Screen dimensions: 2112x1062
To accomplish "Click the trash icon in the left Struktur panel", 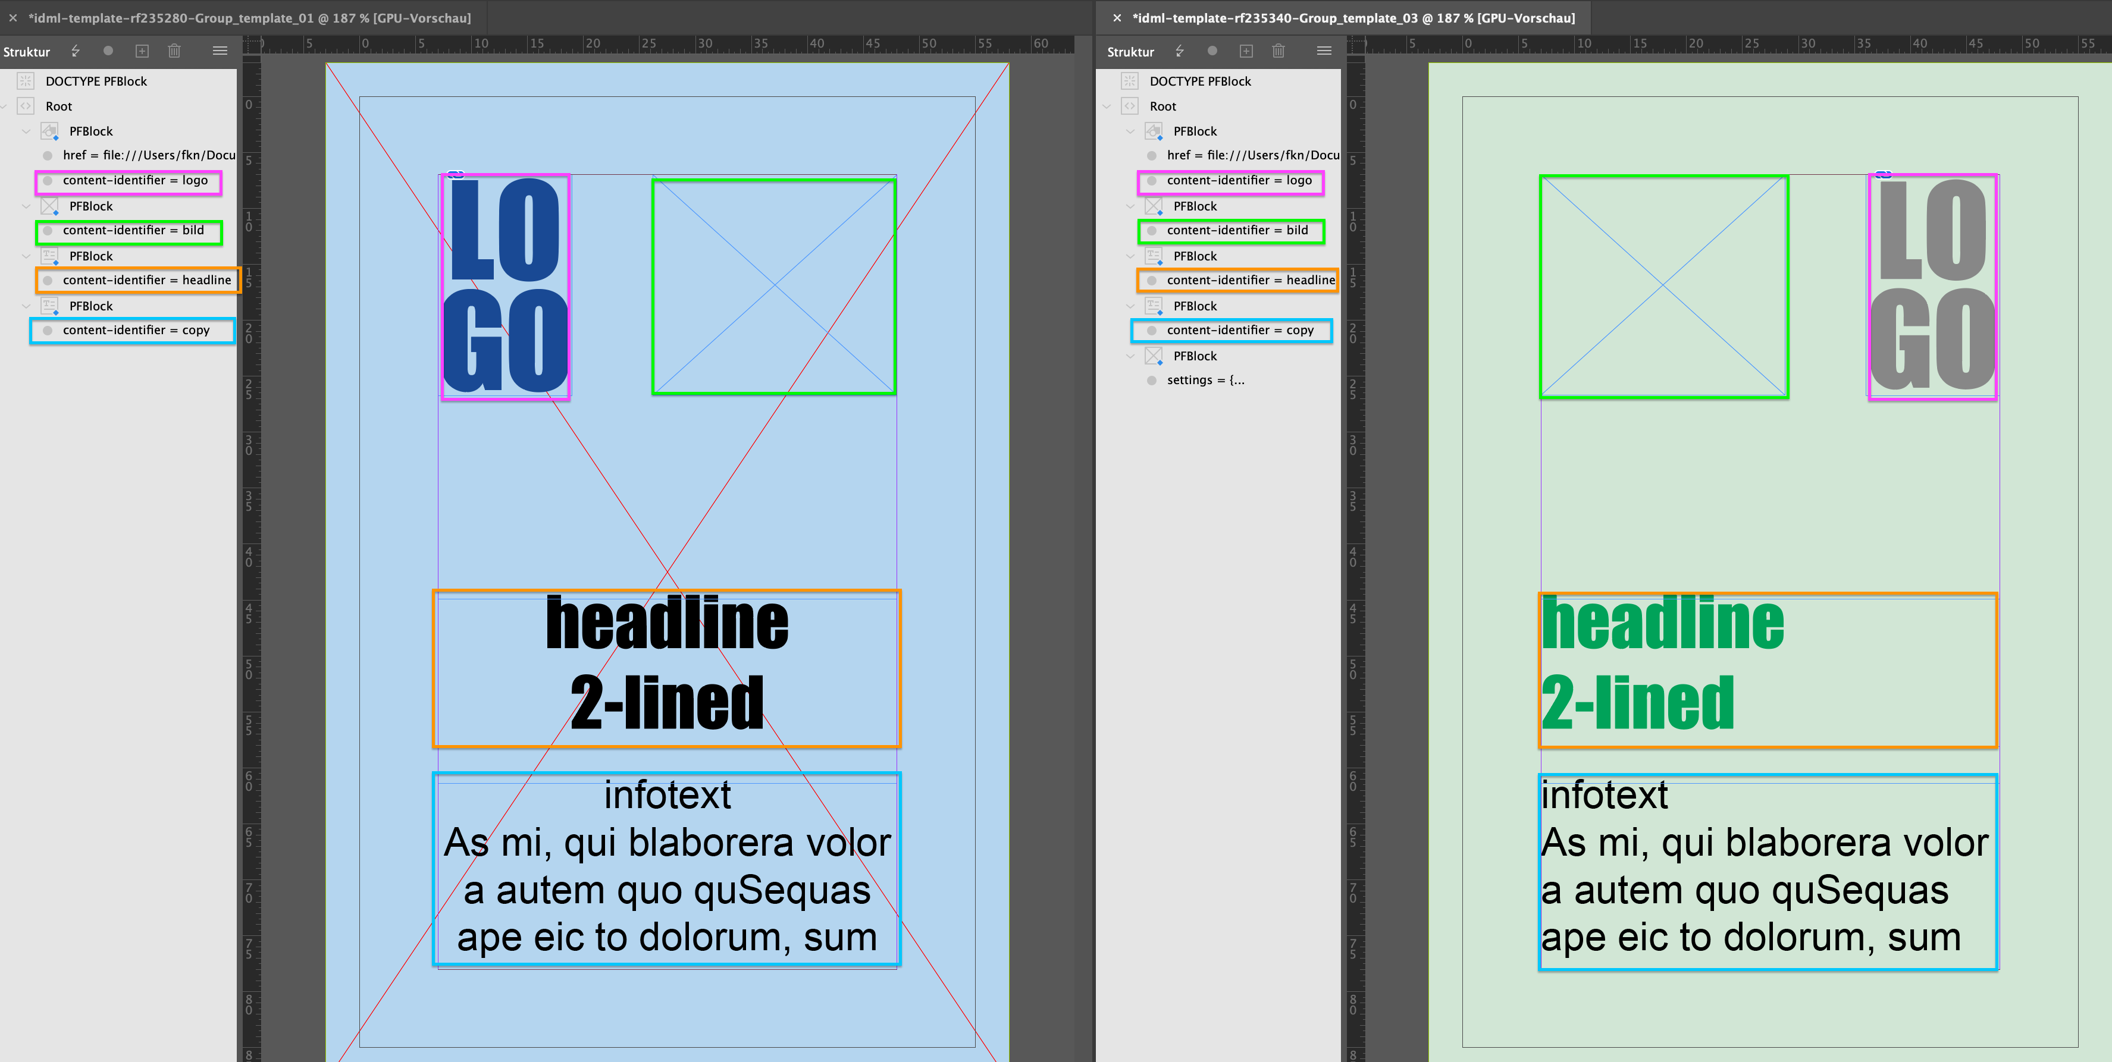I will tap(174, 51).
